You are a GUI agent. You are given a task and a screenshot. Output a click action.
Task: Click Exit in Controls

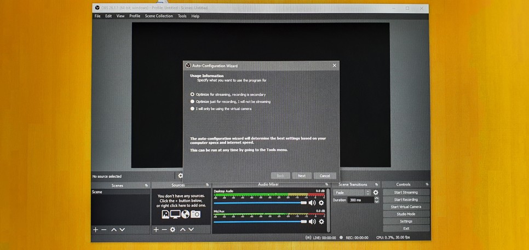406,229
